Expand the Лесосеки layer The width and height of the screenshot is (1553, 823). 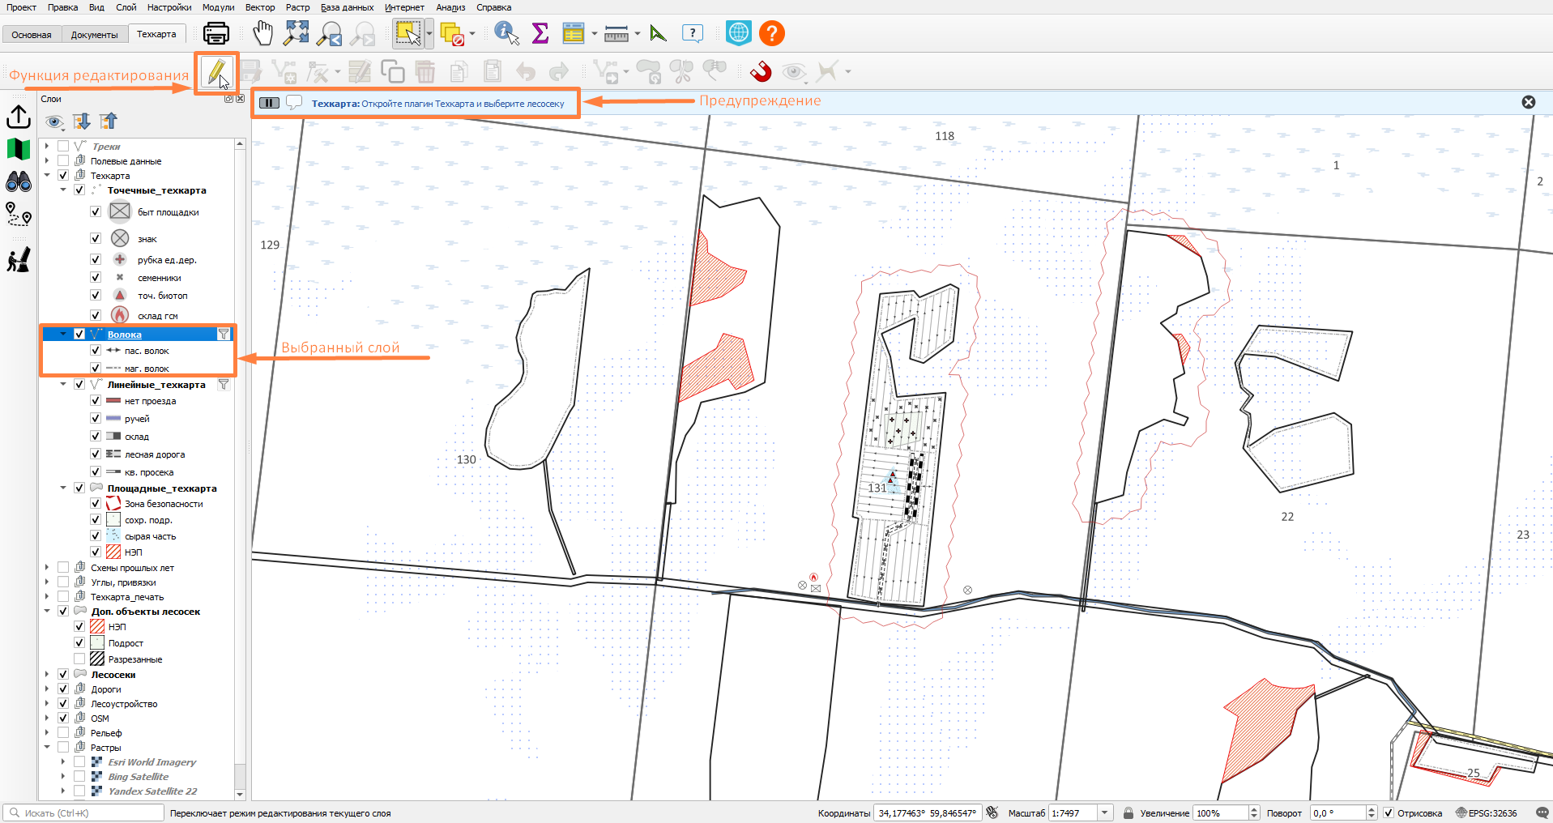pos(47,675)
